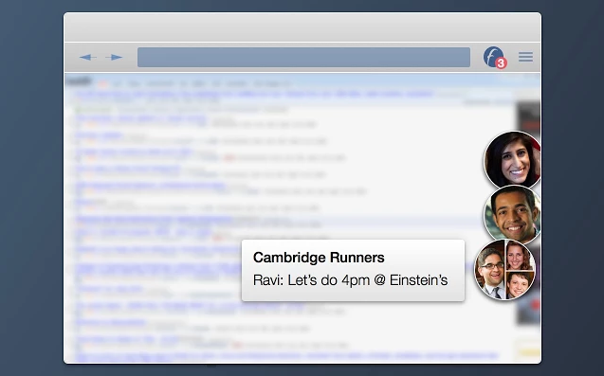Click the blank browser title bar

click(x=302, y=27)
